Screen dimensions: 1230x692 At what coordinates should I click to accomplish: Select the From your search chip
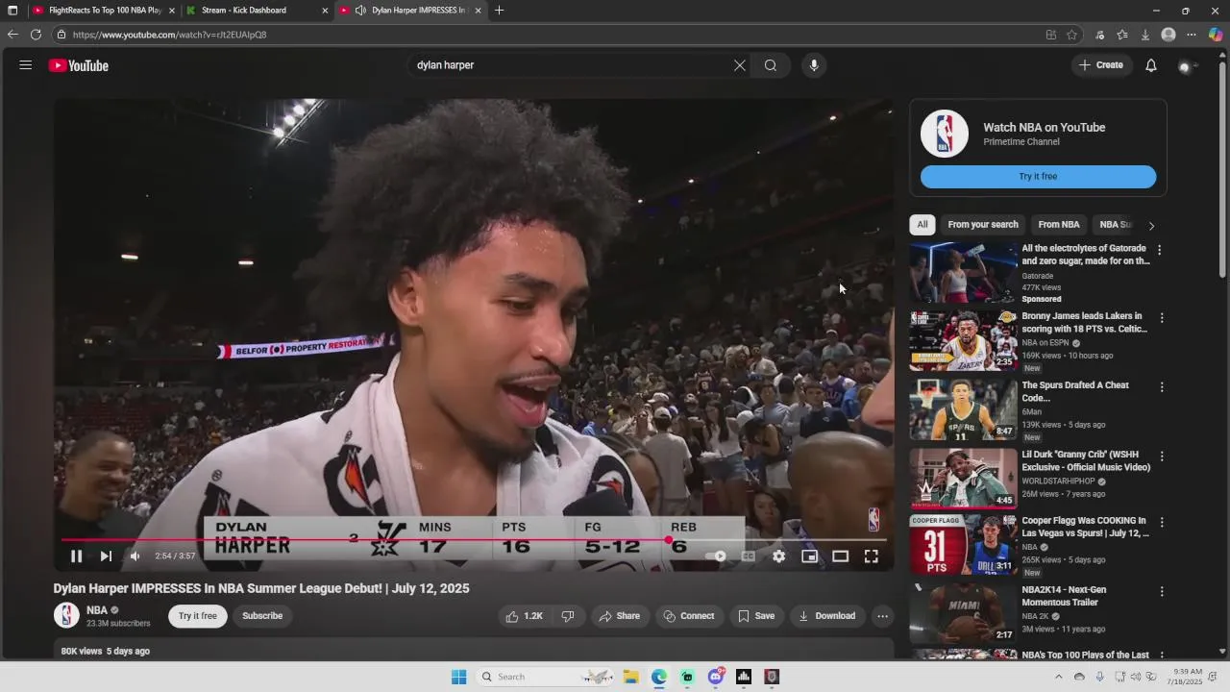tap(983, 225)
